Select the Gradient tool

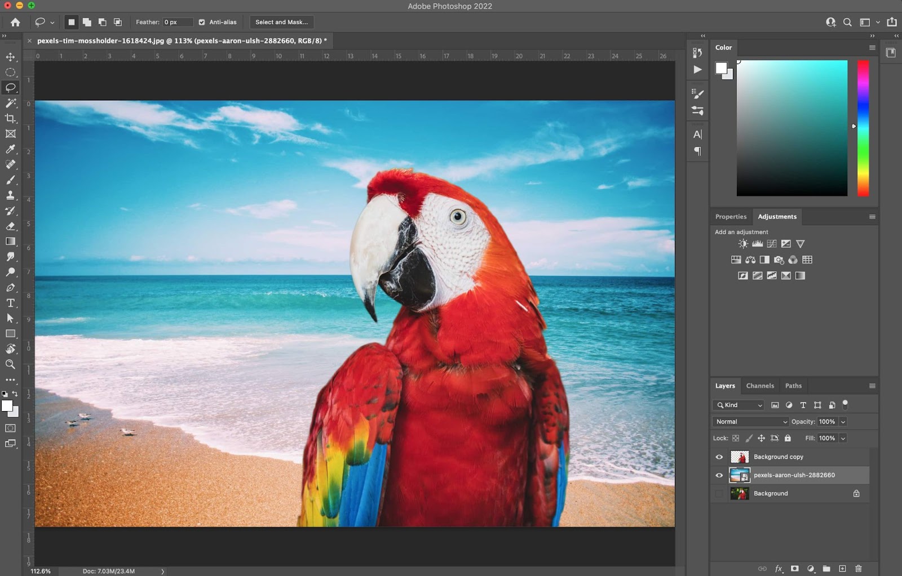[11, 242]
